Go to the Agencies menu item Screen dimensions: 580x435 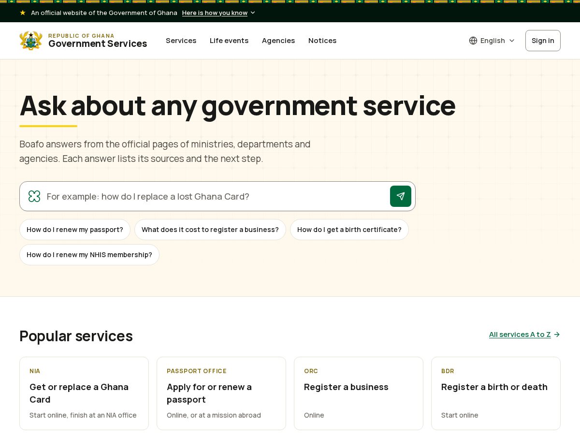tap(278, 41)
